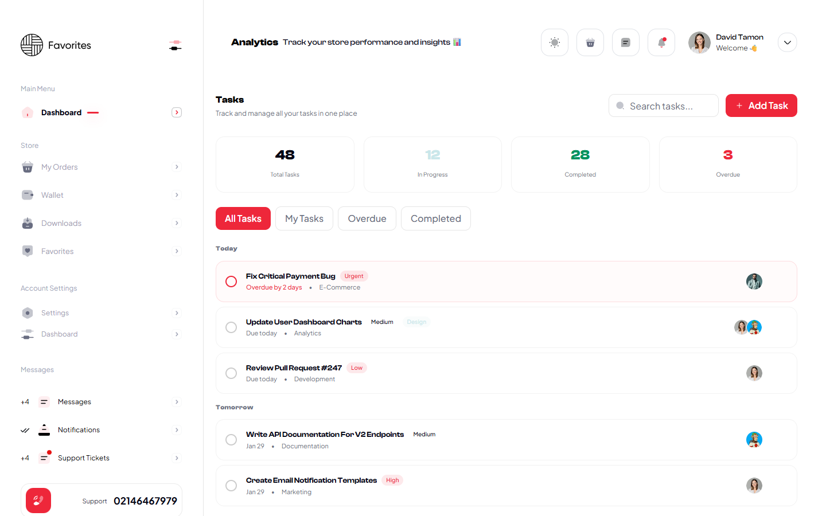Select the Wallet item in the sidebar

53,195
